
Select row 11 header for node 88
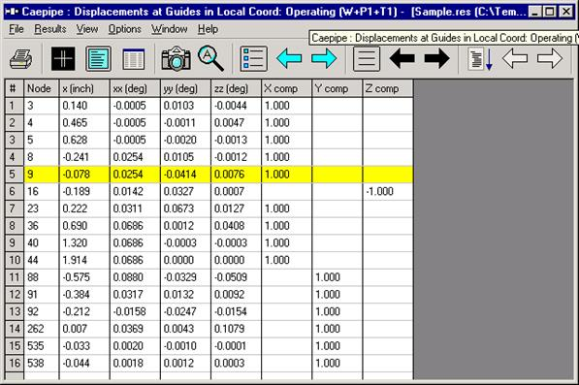tap(15, 277)
